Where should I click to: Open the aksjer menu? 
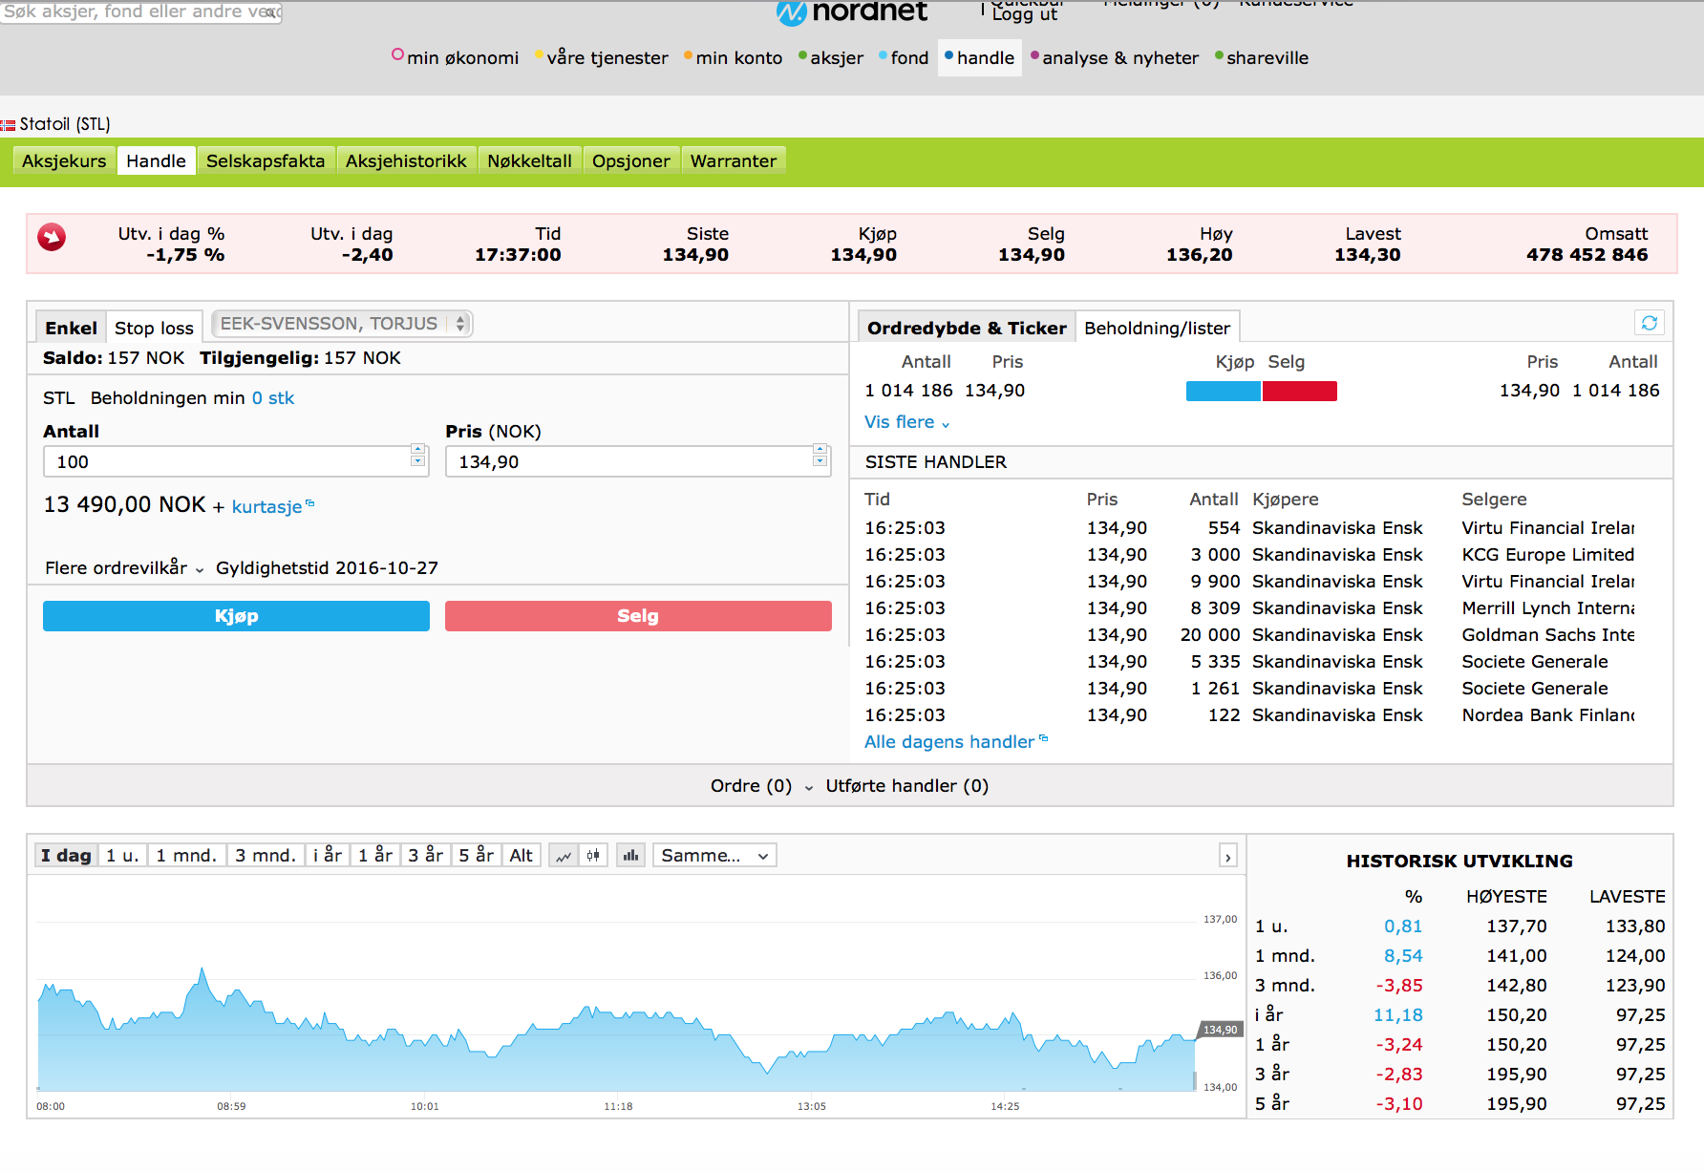click(x=830, y=57)
